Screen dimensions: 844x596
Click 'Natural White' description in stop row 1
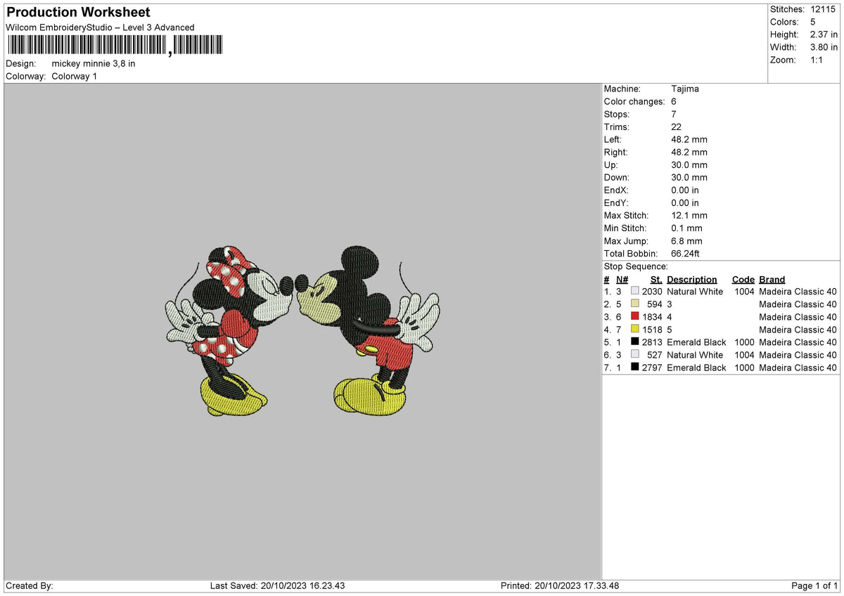coord(695,291)
